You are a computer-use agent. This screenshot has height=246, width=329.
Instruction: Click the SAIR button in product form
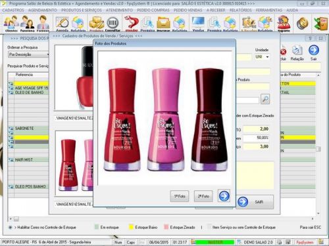point(255,202)
